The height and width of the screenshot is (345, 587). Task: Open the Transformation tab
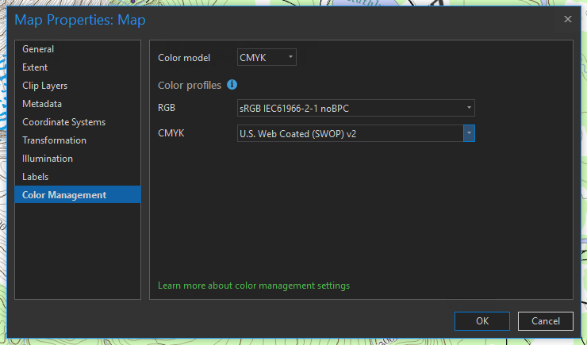pyautogui.click(x=78, y=140)
